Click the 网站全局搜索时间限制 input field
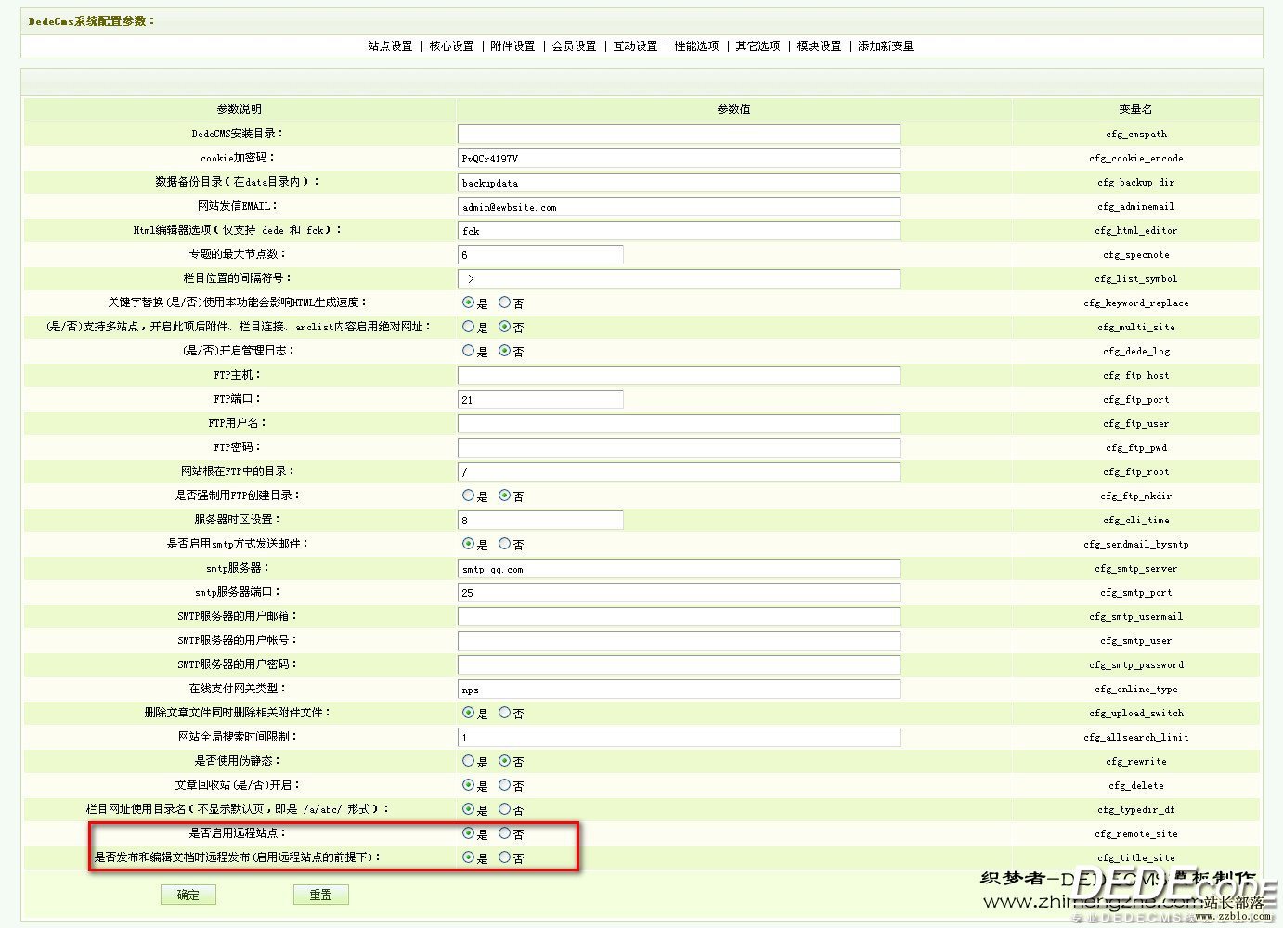 point(679,737)
